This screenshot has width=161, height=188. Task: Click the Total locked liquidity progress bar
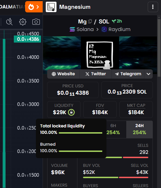(x=80, y=133)
